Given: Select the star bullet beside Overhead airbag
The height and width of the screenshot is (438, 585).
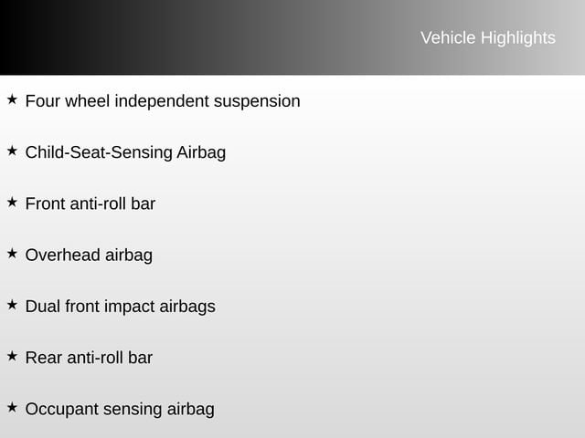Looking at the screenshot, I should click(11, 253).
